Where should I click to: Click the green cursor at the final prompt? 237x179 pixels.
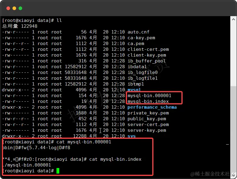pos(58,171)
